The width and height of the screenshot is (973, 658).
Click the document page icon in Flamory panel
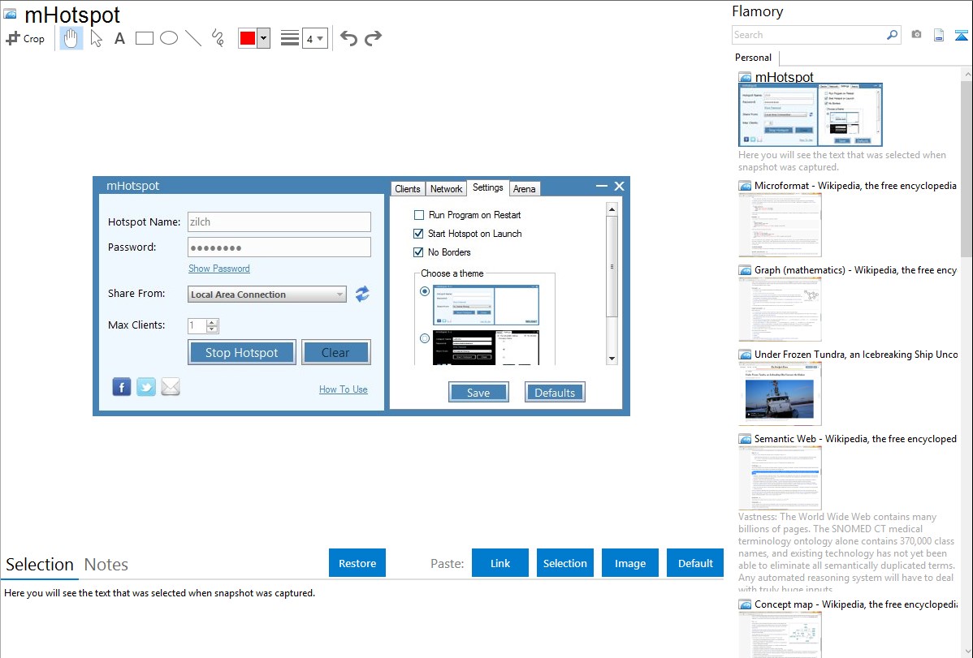939,35
